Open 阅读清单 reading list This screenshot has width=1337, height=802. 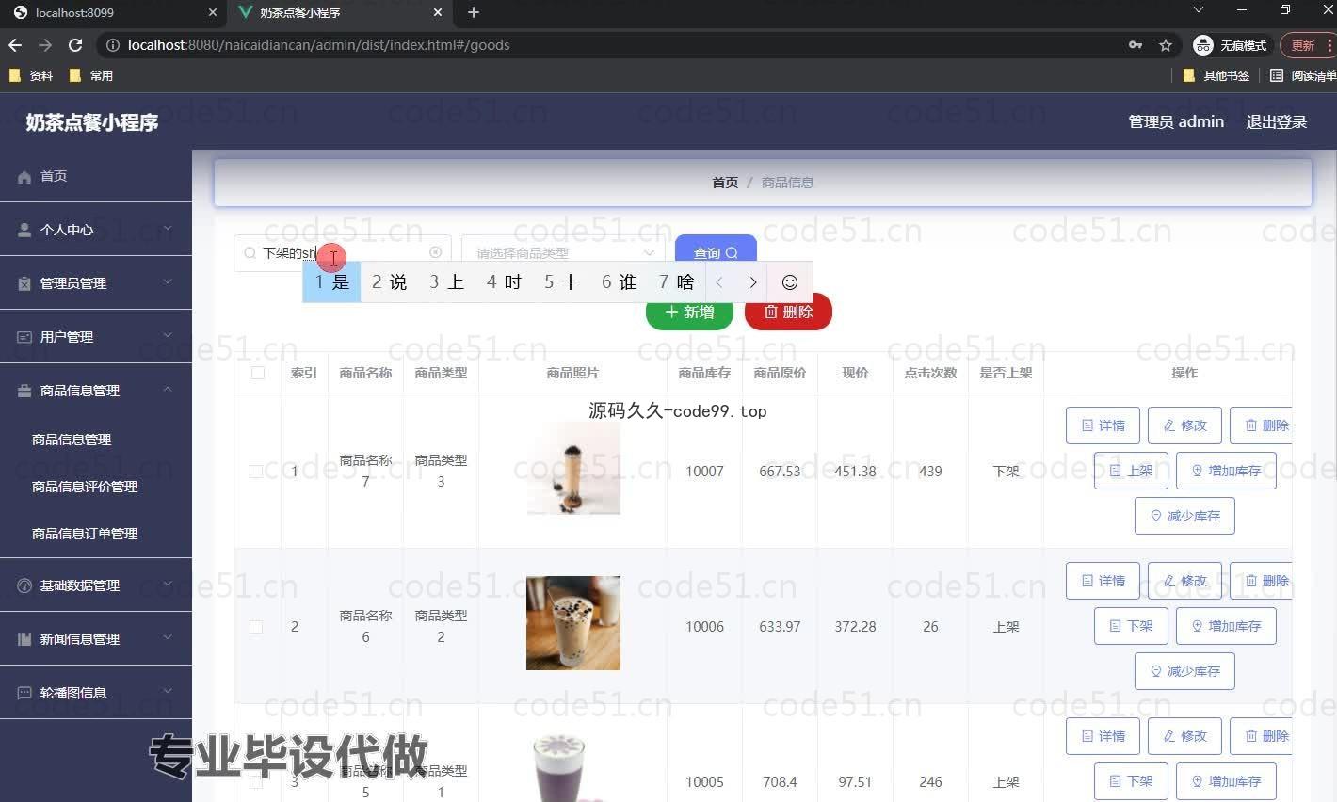[x=1302, y=75]
